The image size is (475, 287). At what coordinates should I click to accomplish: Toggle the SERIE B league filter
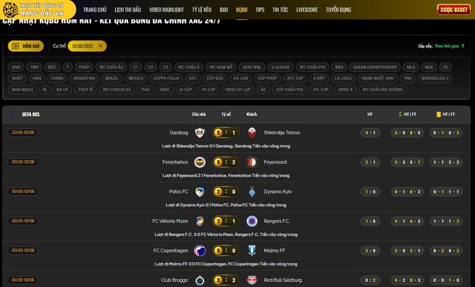coord(345,90)
